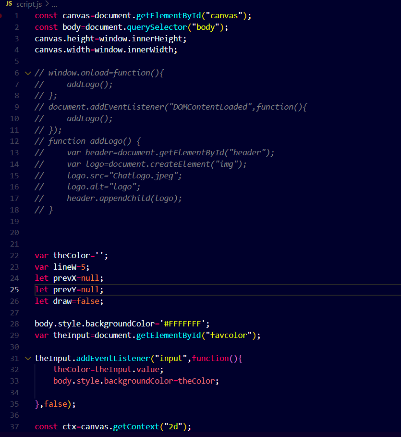Collapse the fold chevron on line 31

(28, 359)
